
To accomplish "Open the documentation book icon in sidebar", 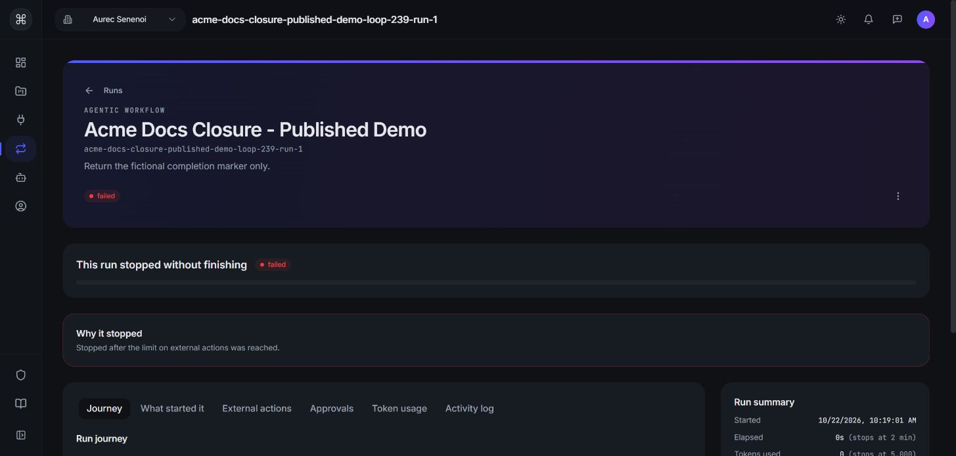I will pos(20,404).
